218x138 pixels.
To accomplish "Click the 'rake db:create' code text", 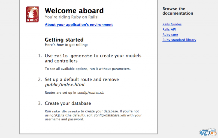I will 66,111.
